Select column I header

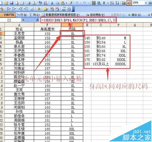click(x=72, y=25)
